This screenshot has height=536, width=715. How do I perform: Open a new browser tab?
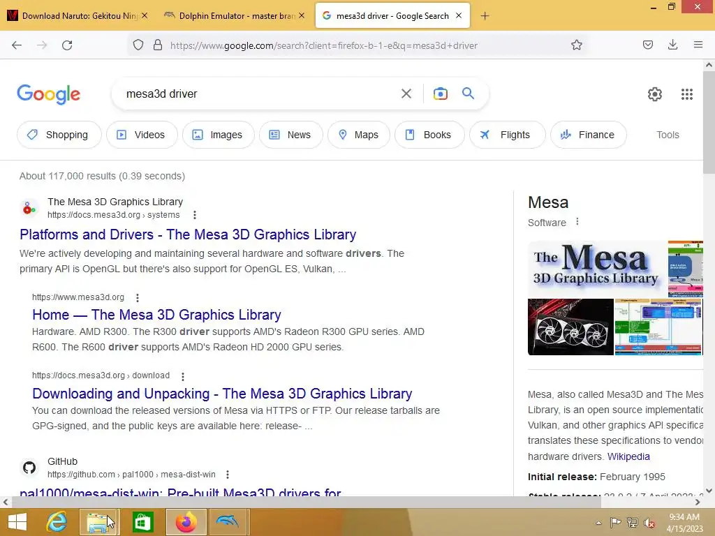coord(485,16)
